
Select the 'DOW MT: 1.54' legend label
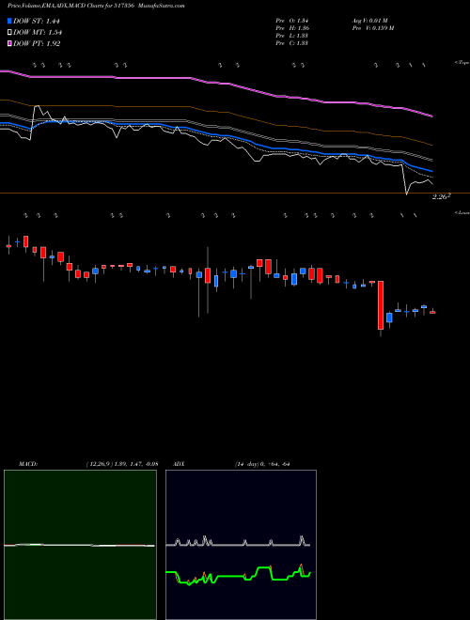pos(38,33)
